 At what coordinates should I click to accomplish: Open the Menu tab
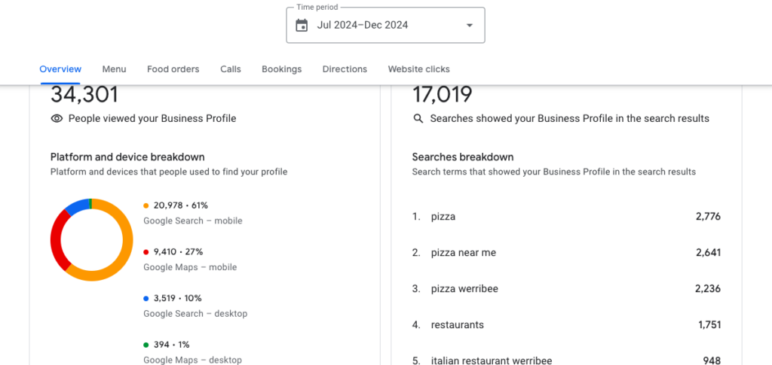pos(114,69)
